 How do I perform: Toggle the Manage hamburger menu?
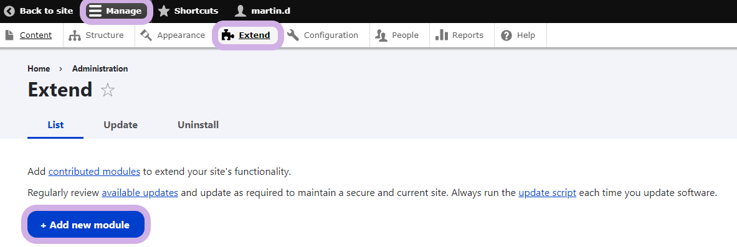[116, 11]
